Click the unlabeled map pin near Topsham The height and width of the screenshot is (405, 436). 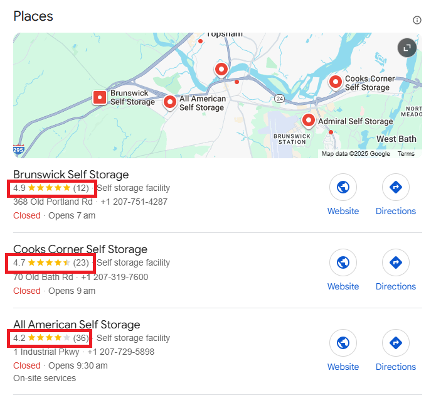coord(221,68)
